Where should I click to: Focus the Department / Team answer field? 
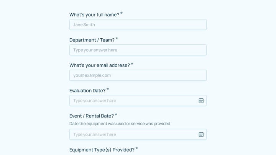tap(138, 50)
